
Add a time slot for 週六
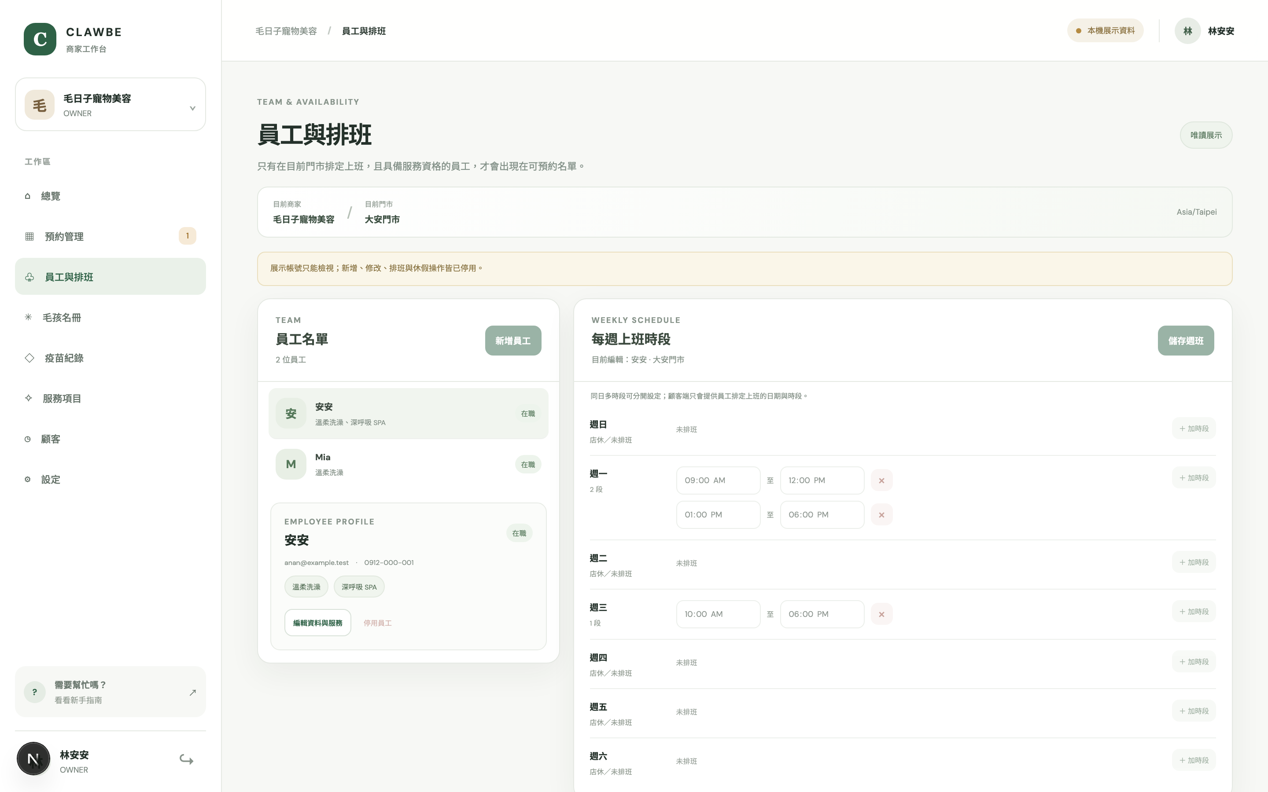click(x=1194, y=760)
